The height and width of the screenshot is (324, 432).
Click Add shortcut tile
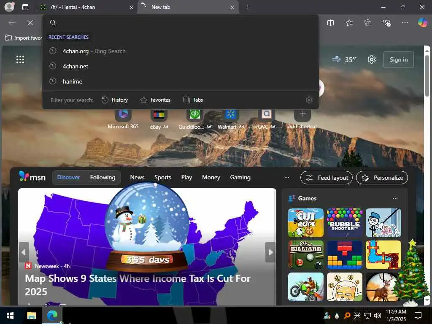[302, 119]
